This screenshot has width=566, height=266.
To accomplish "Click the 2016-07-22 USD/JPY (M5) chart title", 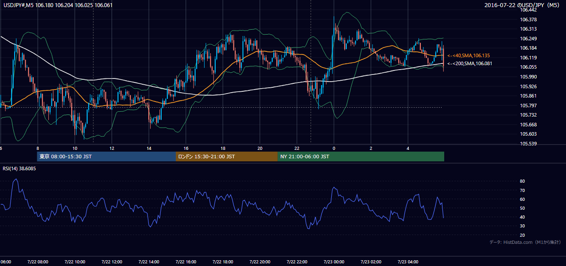I will coord(523,5).
